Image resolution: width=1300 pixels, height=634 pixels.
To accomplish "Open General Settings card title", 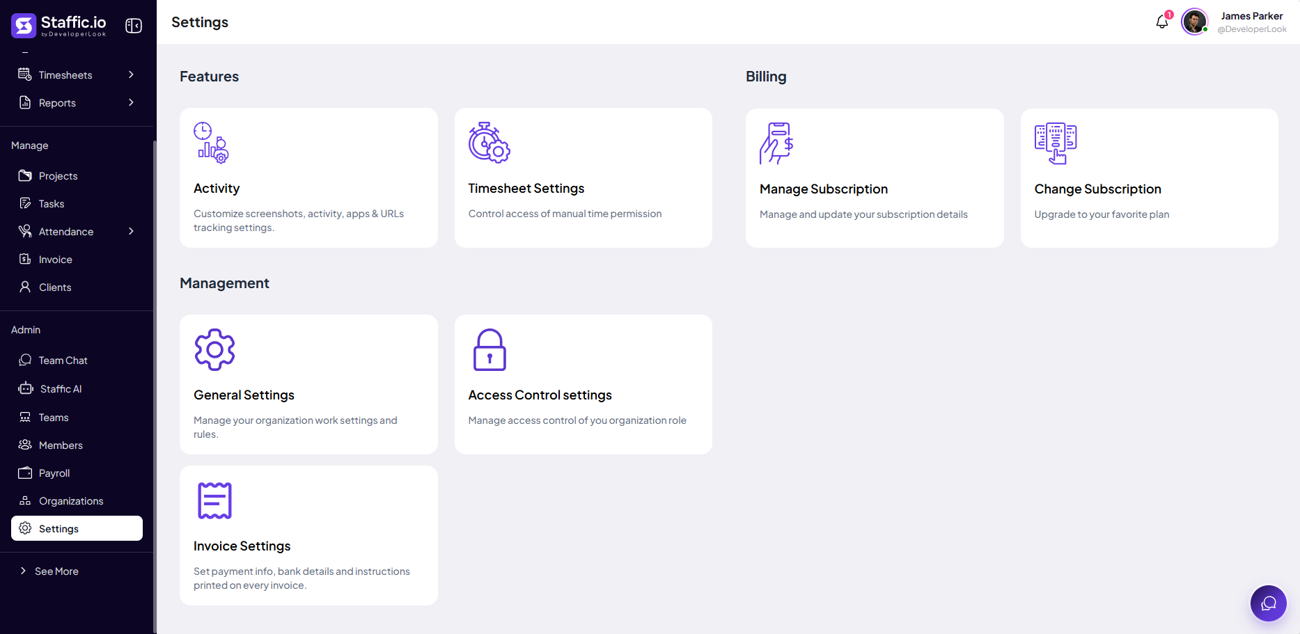I will click(244, 395).
